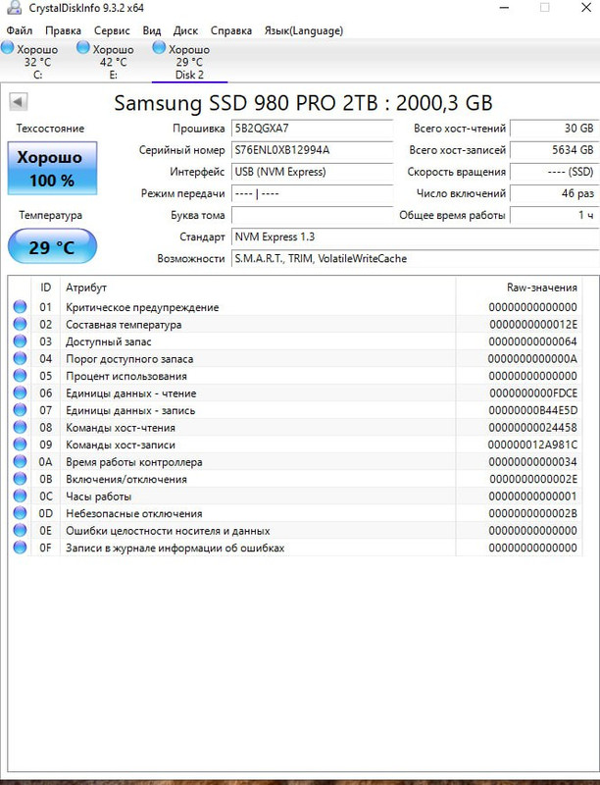Open the Правка menu

click(63, 30)
